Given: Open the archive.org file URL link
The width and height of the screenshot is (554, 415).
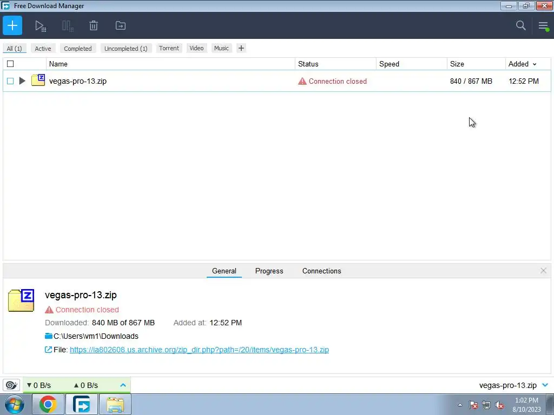Looking at the screenshot, I should coord(199,350).
